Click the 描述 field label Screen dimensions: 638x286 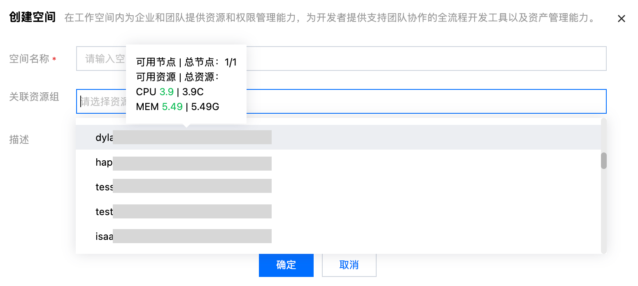point(19,140)
